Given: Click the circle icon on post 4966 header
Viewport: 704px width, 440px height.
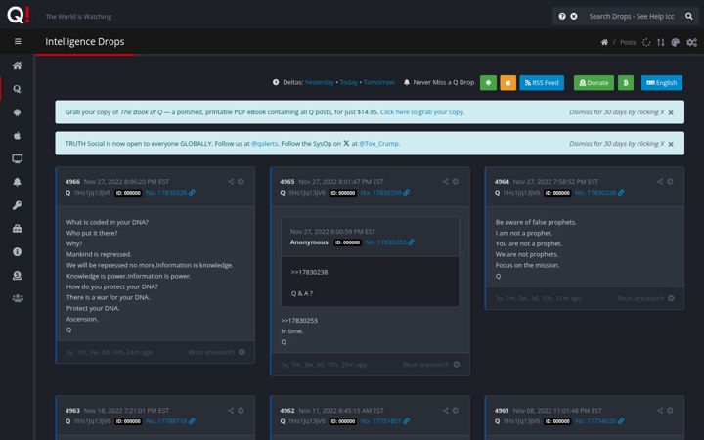Looking at the screenshot, I should tap(242, 182).
